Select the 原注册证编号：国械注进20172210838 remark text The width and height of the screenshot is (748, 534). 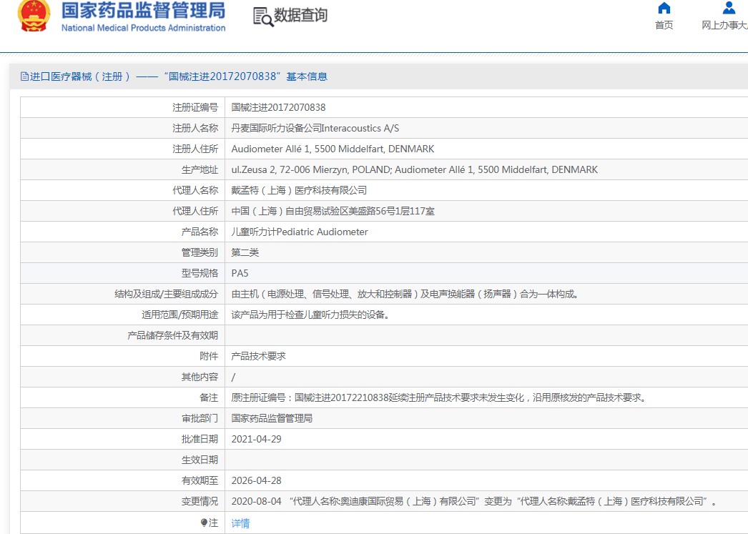pyautogui.click(x=439, y=397)
